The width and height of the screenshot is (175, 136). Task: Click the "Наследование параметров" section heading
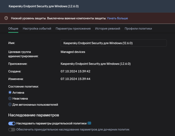(34, 115)
